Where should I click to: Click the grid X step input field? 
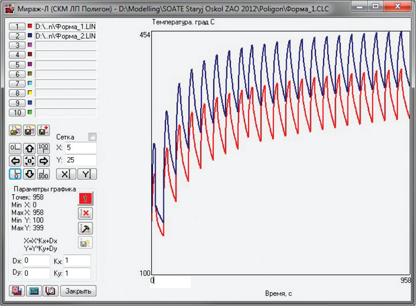click(x=81, y=148)
